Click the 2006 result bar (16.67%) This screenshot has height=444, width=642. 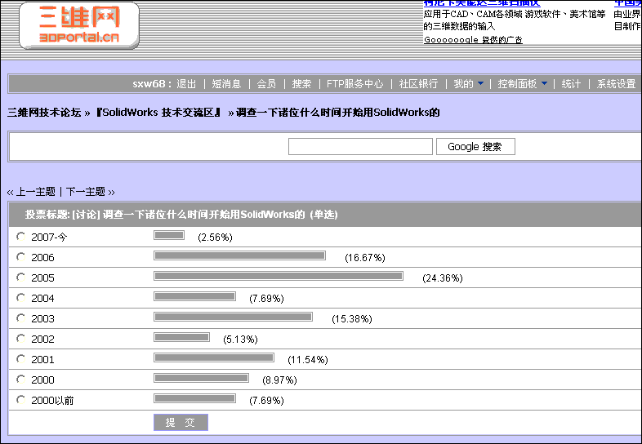point(239,255)
